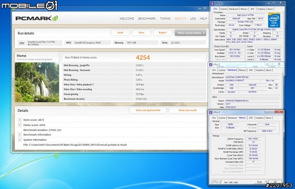Switch to Graphics tab in top CPU-Z window
Viewport: 295px width, 189px height.
tap(261, 9)
